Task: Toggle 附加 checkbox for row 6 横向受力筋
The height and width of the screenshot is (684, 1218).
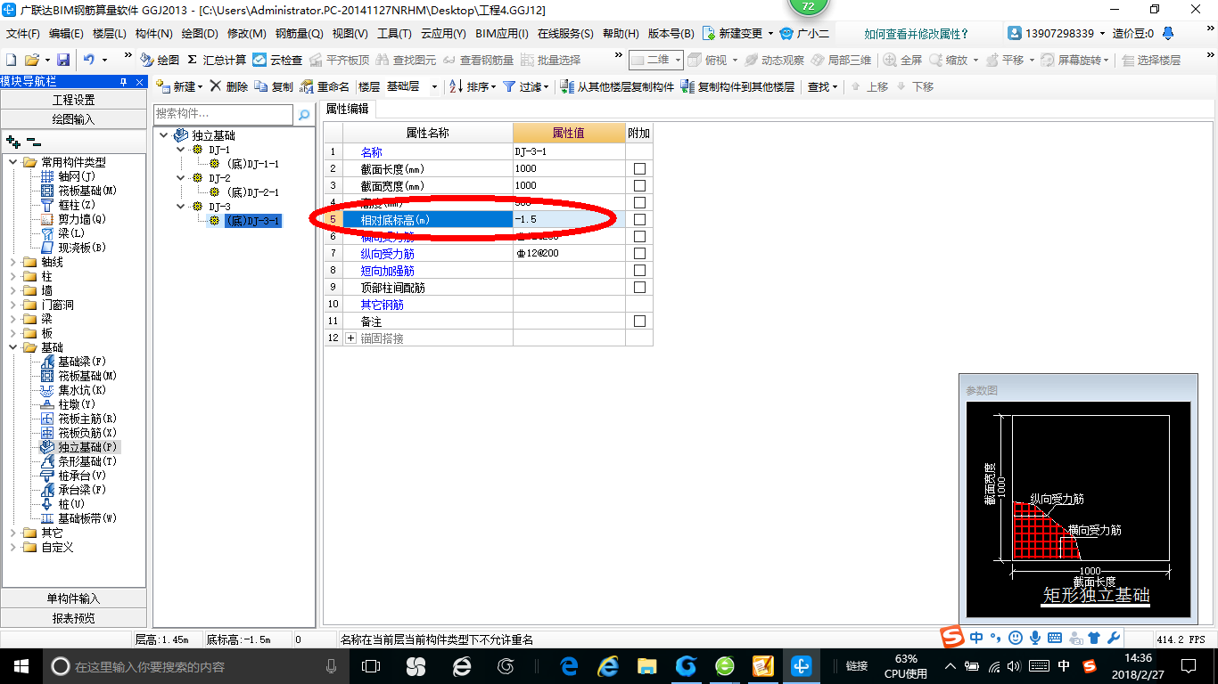Action: (639, 236)
